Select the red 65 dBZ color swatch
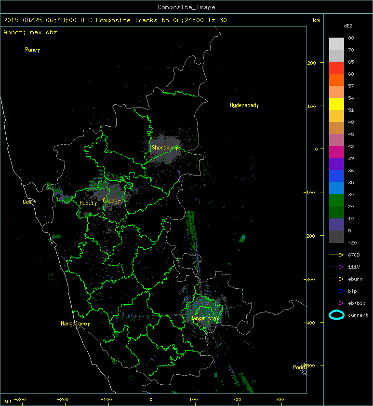Viewport: 373px width, 406px height. click(336, 68)
